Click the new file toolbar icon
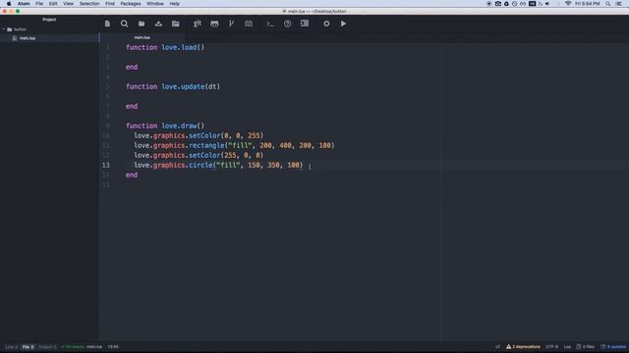 tap(107, 24)
